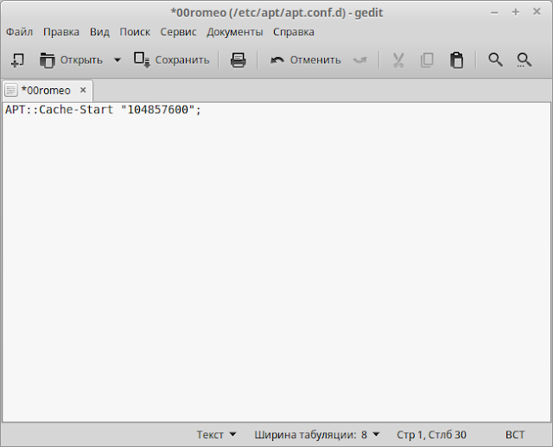
Task: Toggle the ВСТ insert mode indicator
Action: 515,435
